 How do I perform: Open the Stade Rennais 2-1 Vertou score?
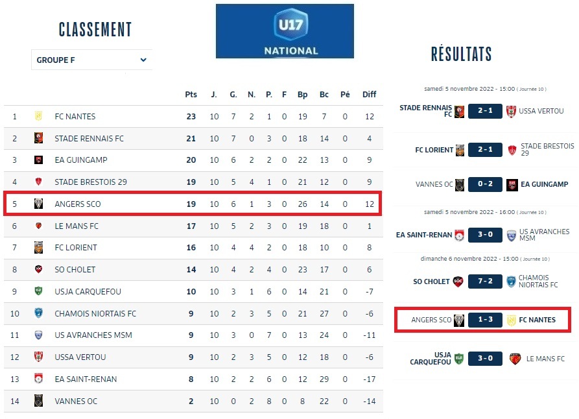[485, 111]
